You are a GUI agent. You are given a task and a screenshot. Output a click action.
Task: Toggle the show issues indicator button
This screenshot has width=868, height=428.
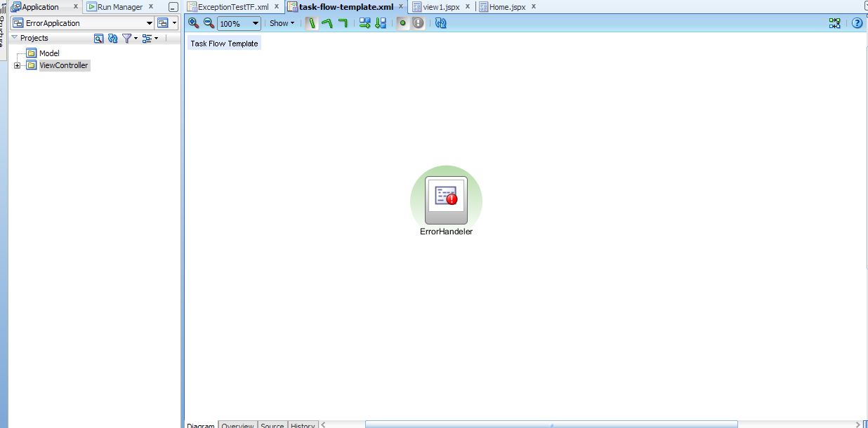point(417,23)
